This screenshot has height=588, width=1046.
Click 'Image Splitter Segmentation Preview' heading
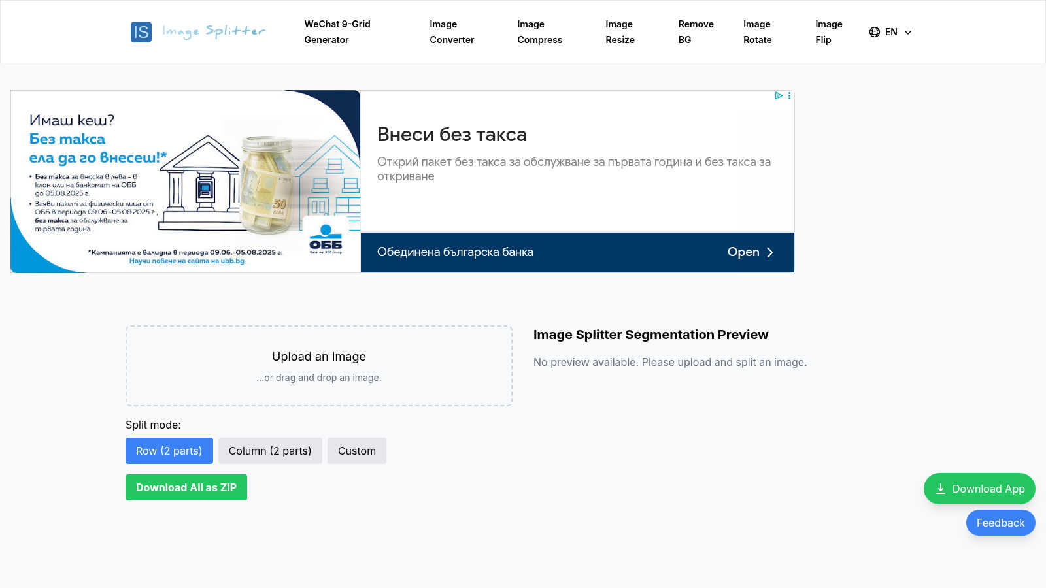point(650,335)
